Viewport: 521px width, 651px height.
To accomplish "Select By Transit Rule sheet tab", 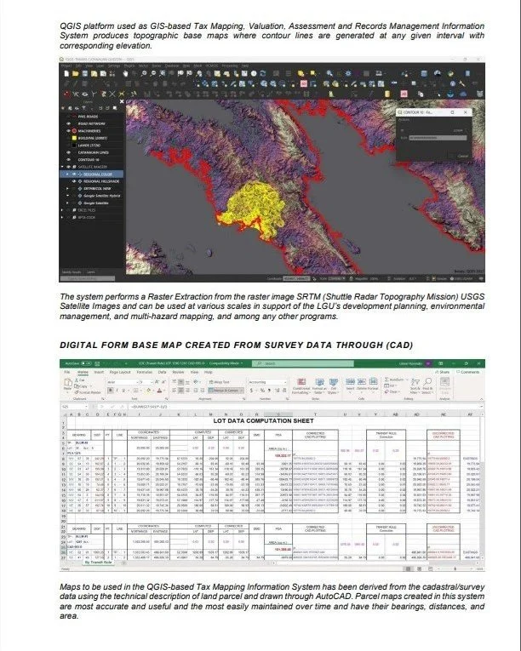I will (x=99, y=562).
